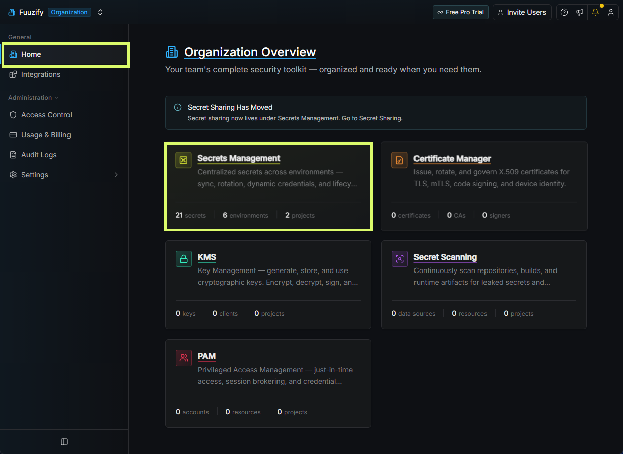This screenshot has width=623, height=454.
Task: Collapse the Administration section chevron
Action: click(x=57, y=98)
